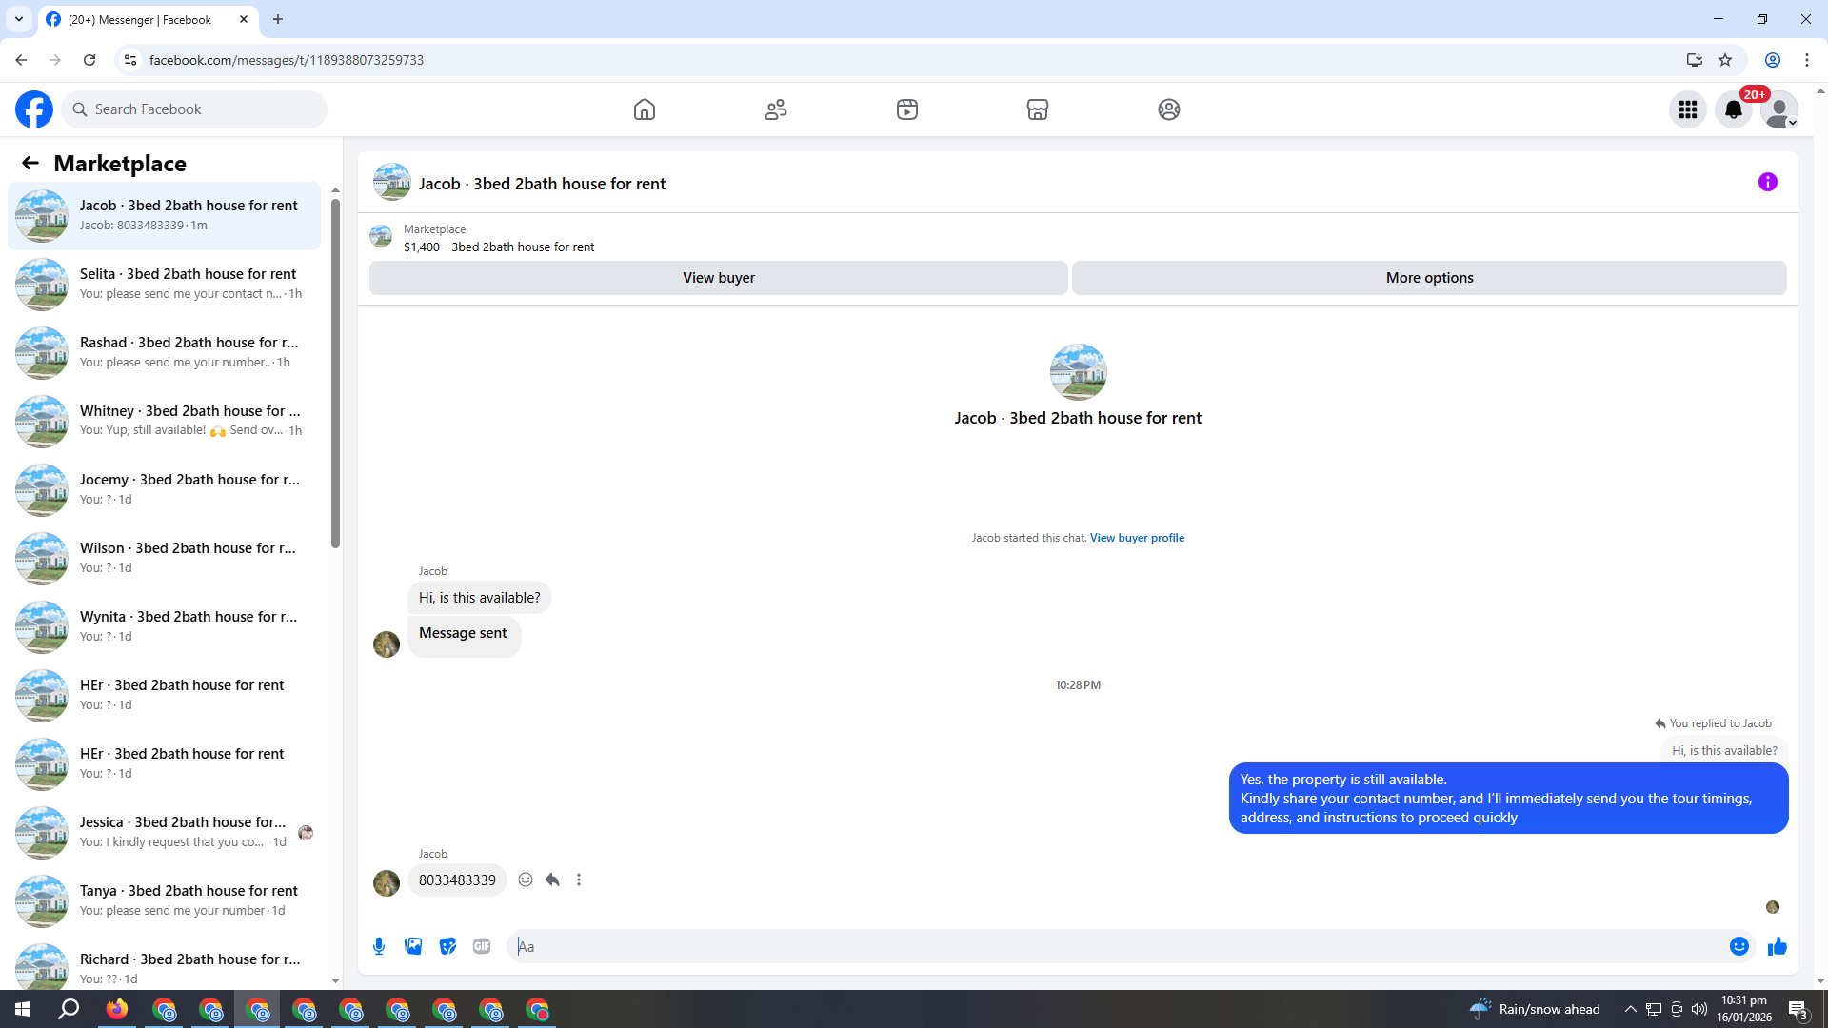Go to the Marketplace tab
Viewport: 1828px width, 1028px height.
point(1037,109)
